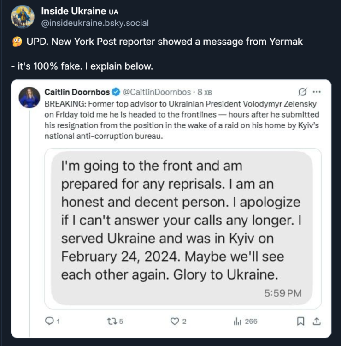Click the thinking face emoji
Screen dimensions: 341x346
pos(16,42)
